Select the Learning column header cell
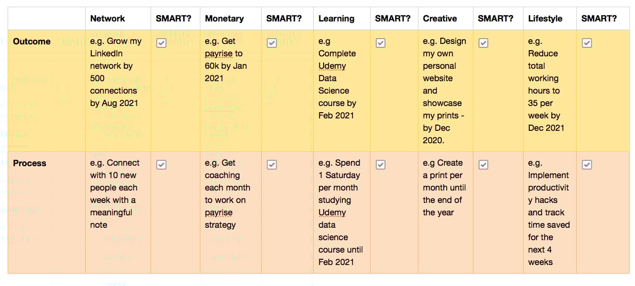Viewport: 635px width, 286px height. point(337,19)
